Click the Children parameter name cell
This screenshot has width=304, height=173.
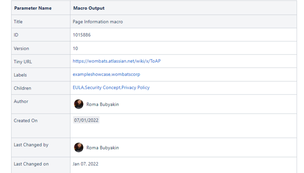[x=22, y=88]
